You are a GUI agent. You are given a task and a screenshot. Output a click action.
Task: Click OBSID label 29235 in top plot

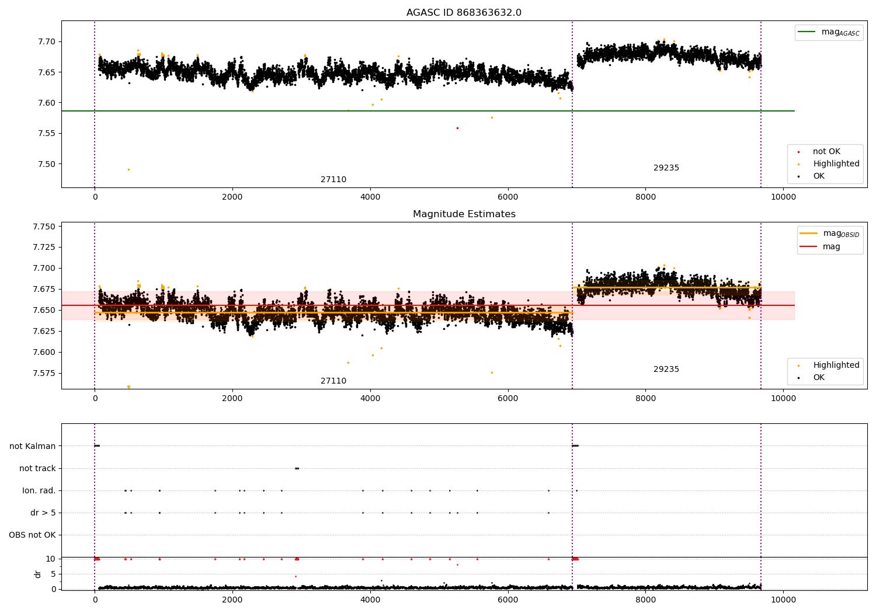tap(666, 168)
